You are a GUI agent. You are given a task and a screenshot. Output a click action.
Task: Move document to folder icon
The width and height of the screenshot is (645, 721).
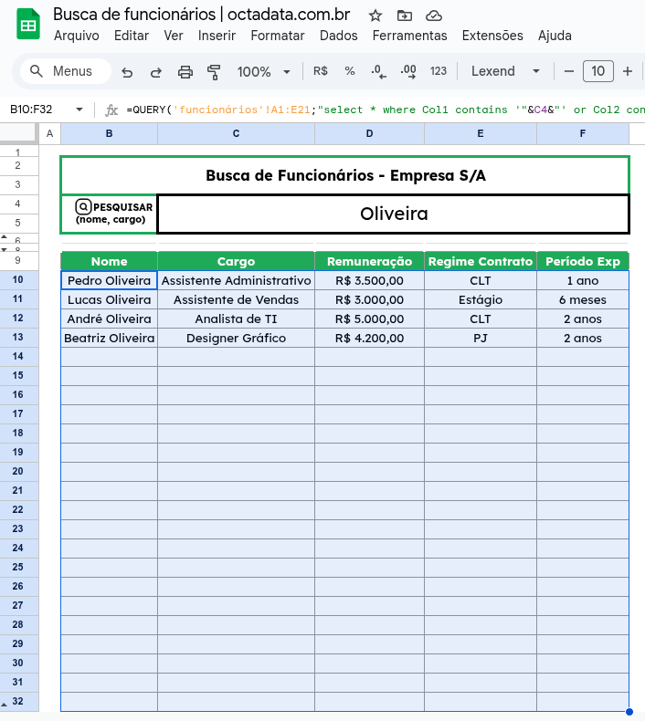(404, 16)
